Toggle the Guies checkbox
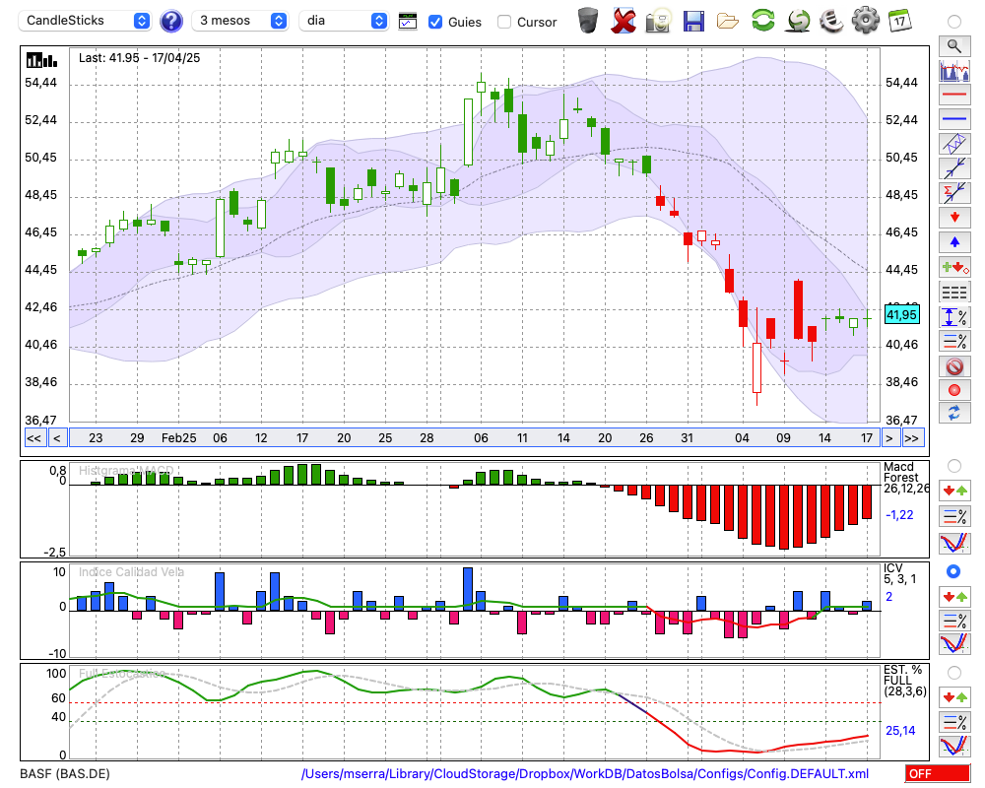 [434, 22]
